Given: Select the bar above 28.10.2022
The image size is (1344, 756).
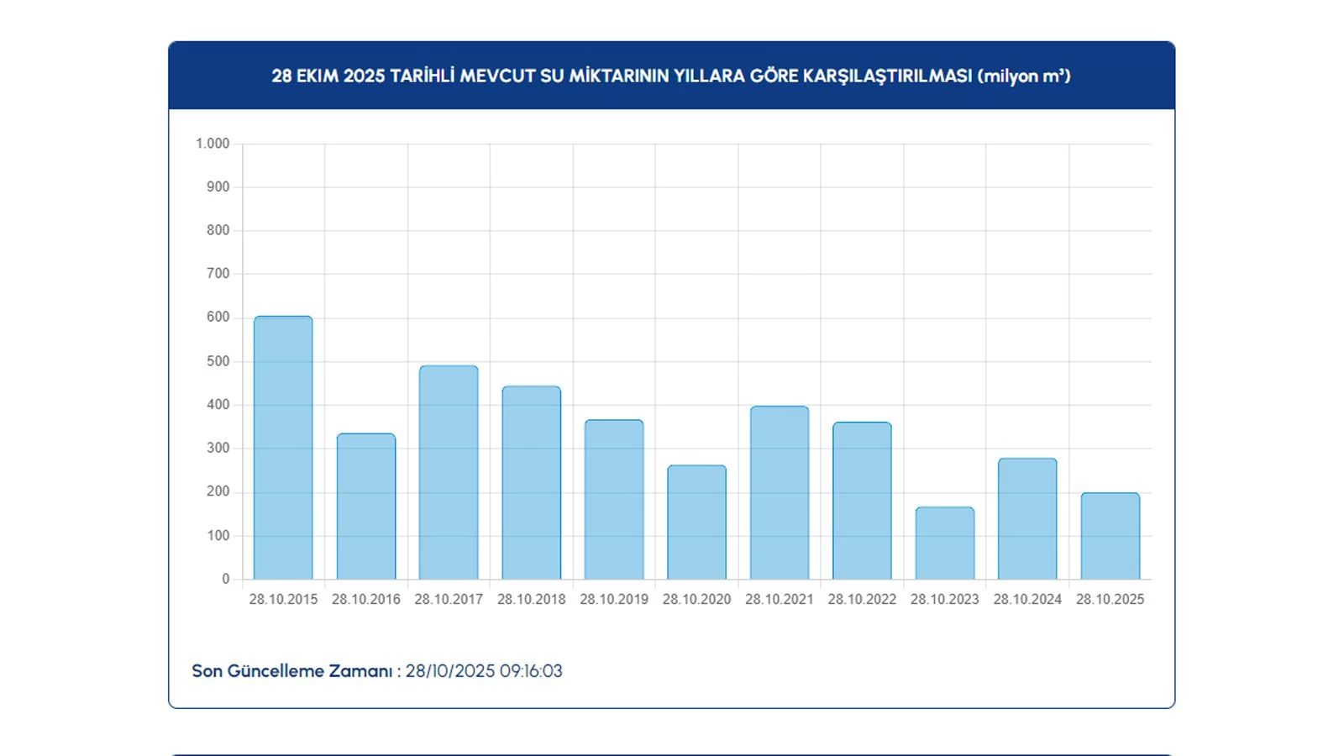Looking at the screenshot, I should [862, 501].
